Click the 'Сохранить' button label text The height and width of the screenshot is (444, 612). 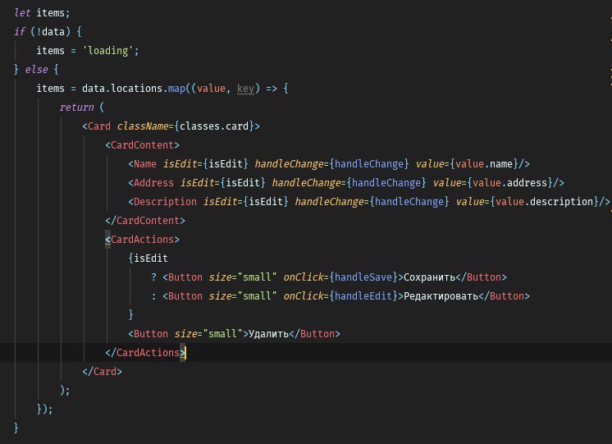429,277
